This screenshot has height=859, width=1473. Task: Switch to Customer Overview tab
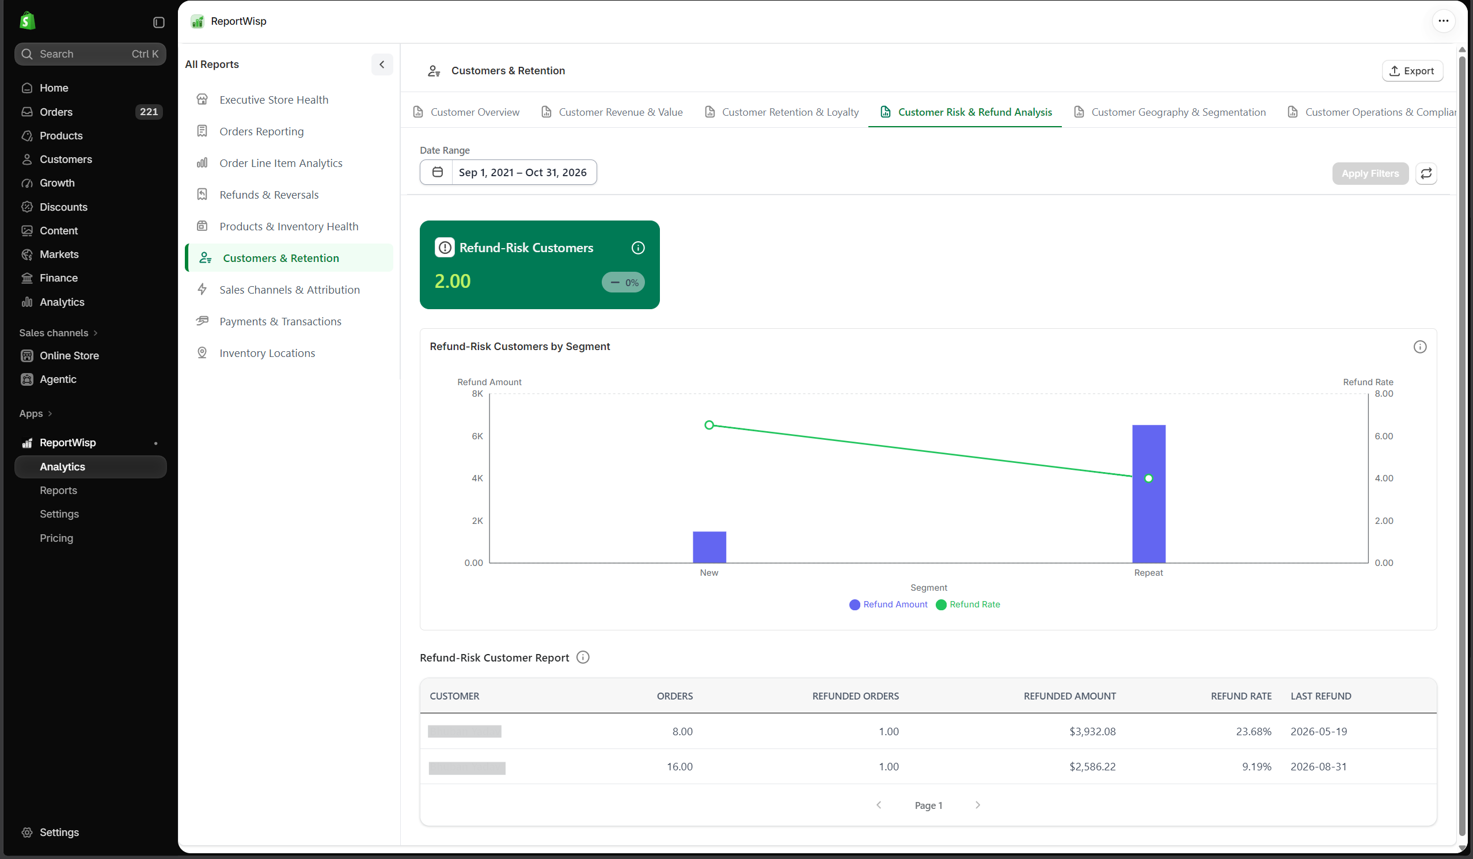pos(466,112)
